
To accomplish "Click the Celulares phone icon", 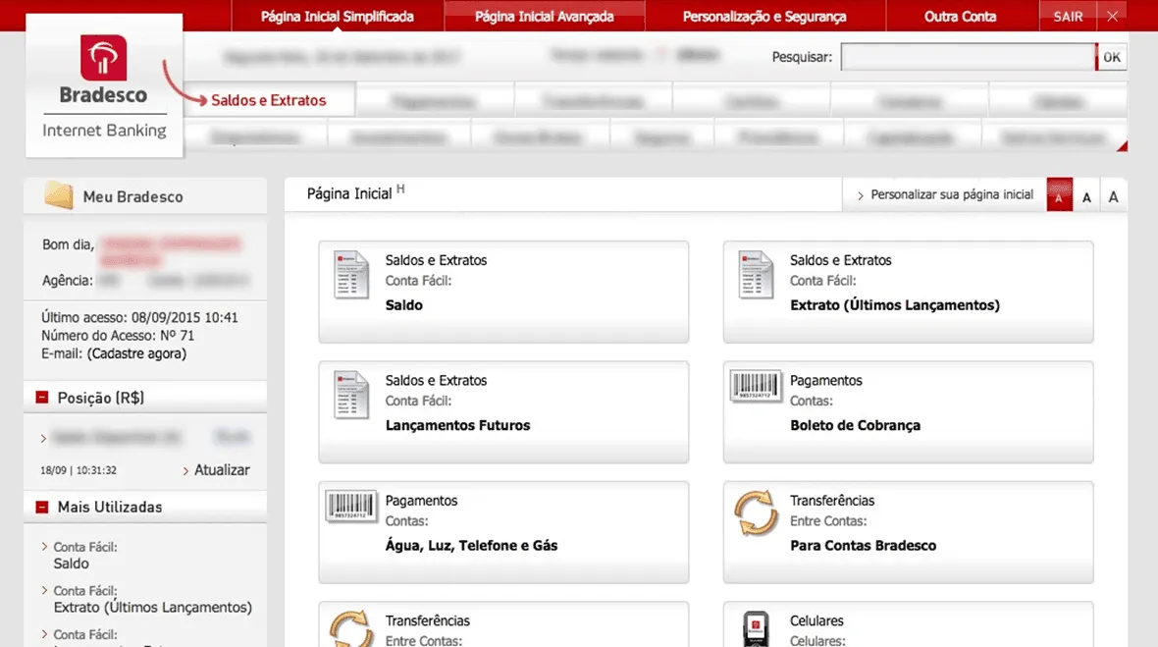I will tap(756, 628).
